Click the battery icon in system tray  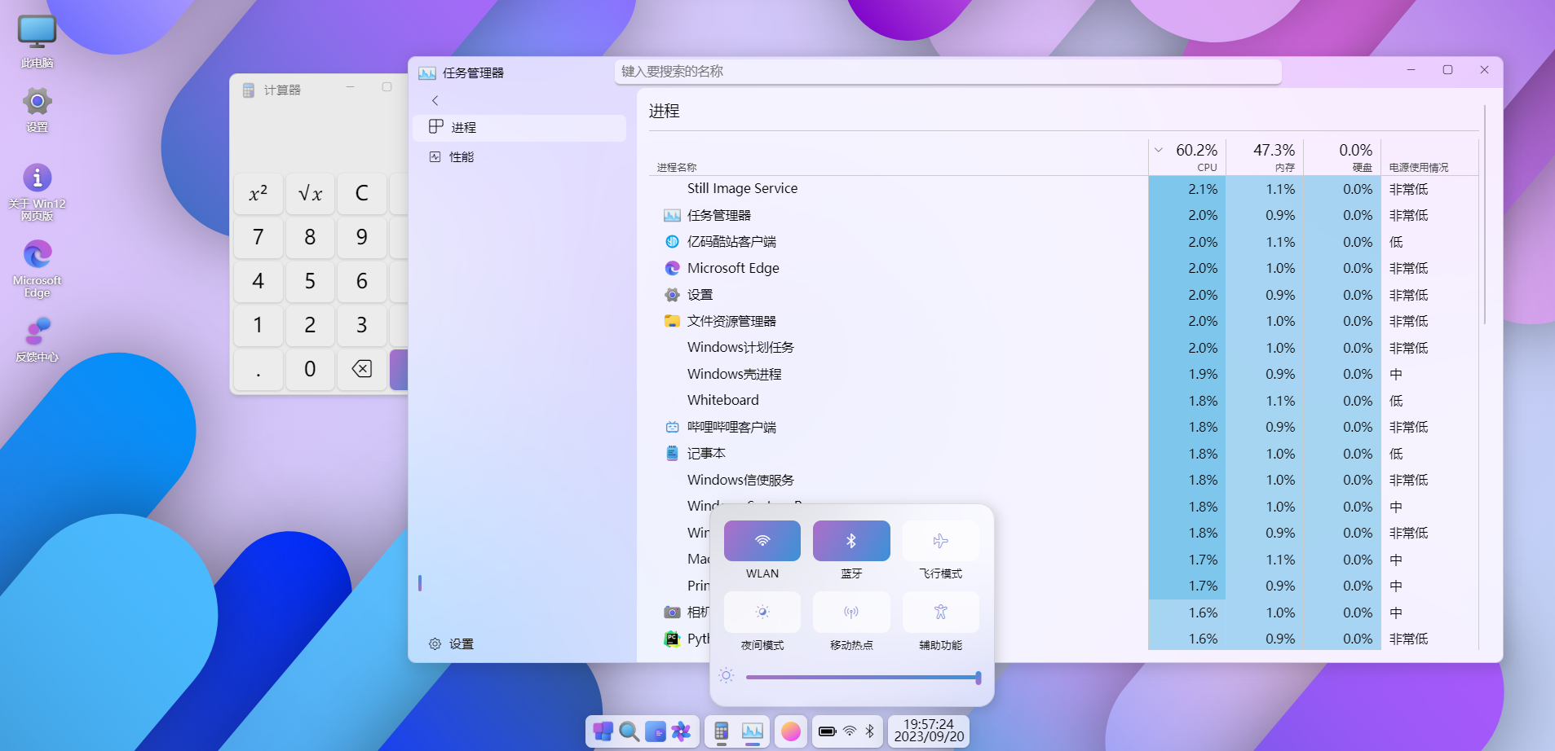(x=828, y=731)
